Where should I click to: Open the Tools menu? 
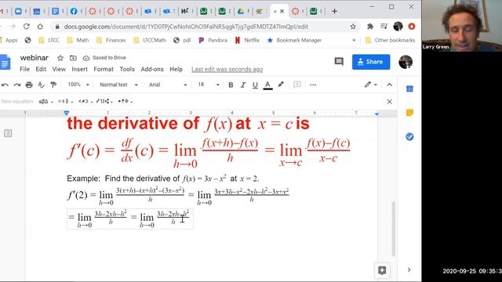pos(127,69)
